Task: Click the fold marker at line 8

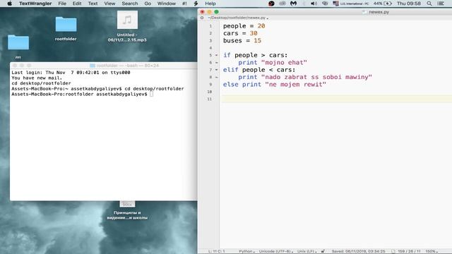Action: point(216,77)
